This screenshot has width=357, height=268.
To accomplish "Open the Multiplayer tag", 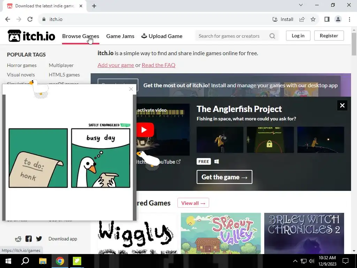I will pyautogui.click(x=61, y=65).
